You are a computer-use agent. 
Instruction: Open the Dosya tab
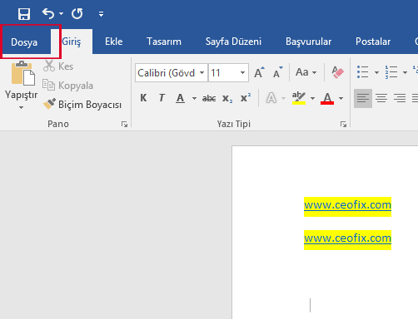click(x=24, y=42)
